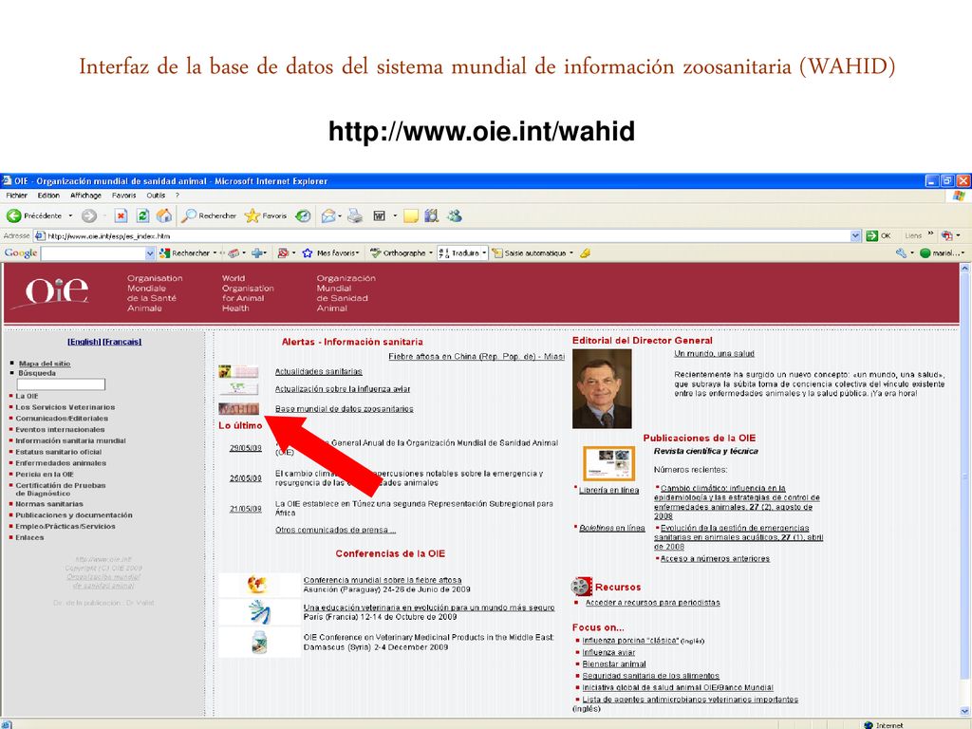Click the Précédente back arrow icon
The image size is (972, 729).
click(13, 215)
